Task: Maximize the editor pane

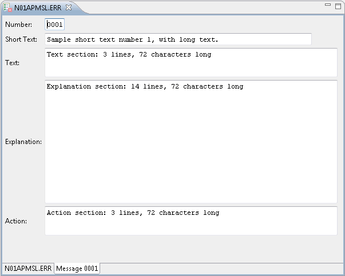Action: point(338,6)
